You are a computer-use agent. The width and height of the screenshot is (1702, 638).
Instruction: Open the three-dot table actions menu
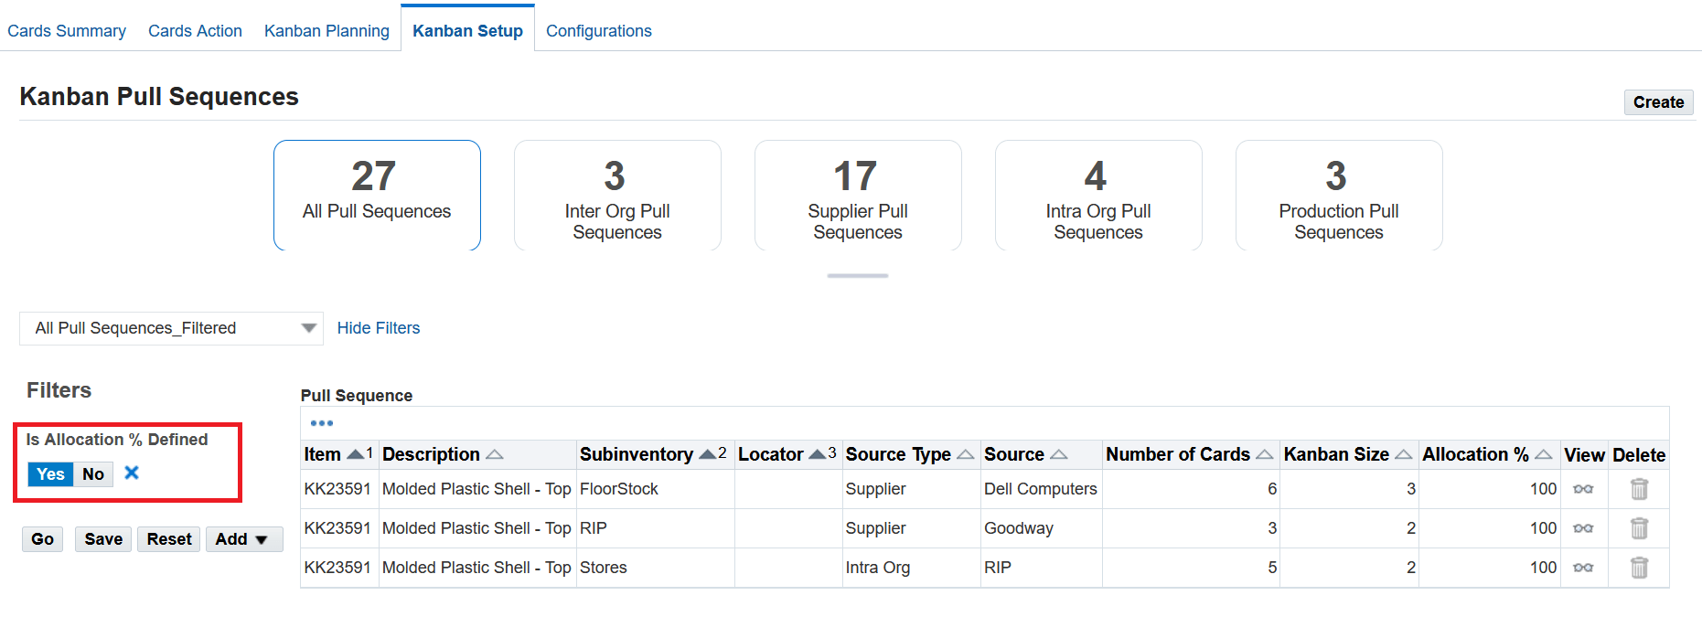pyautogui.click(x=322, y=423)
